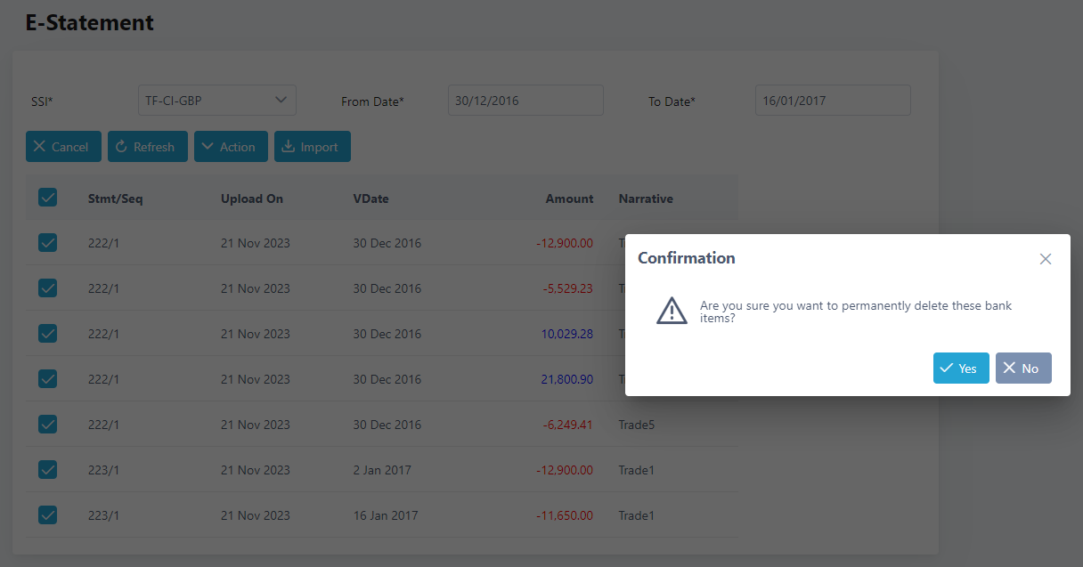
Task: Sort by the Stmt/Seq column header
Action: click(x=115, y=198)
